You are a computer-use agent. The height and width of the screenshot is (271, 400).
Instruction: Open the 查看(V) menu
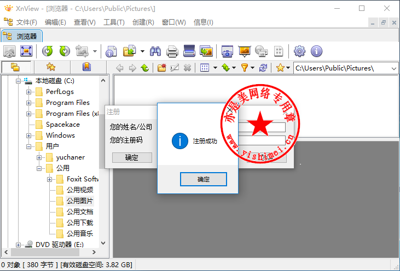click(x=84, y=22)
